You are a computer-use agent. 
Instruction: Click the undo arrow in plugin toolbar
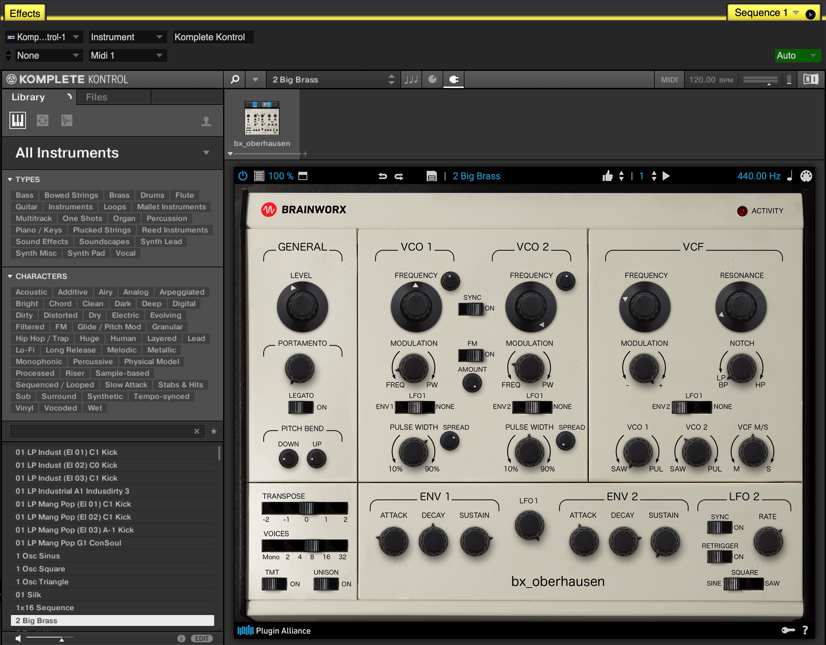point(382,176)
